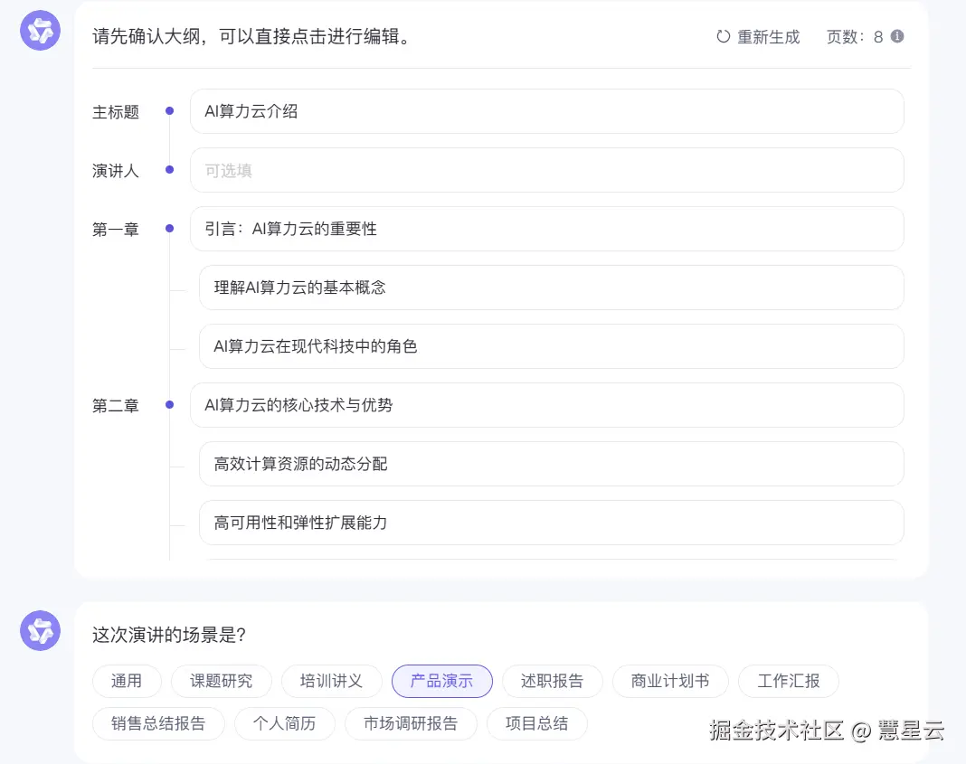The width and height of the screenshot is (966, 764).
Task: Edit subsection 高效计算资源的动态分配
Action: (x=552, y=464)
